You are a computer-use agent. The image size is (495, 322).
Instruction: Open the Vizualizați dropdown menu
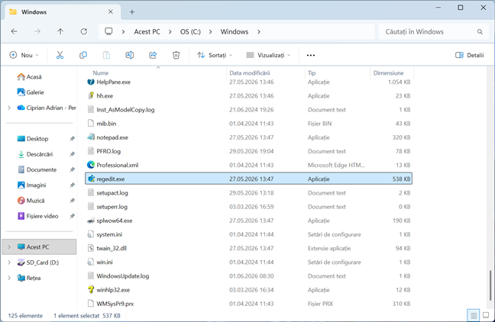coord(268,55)
